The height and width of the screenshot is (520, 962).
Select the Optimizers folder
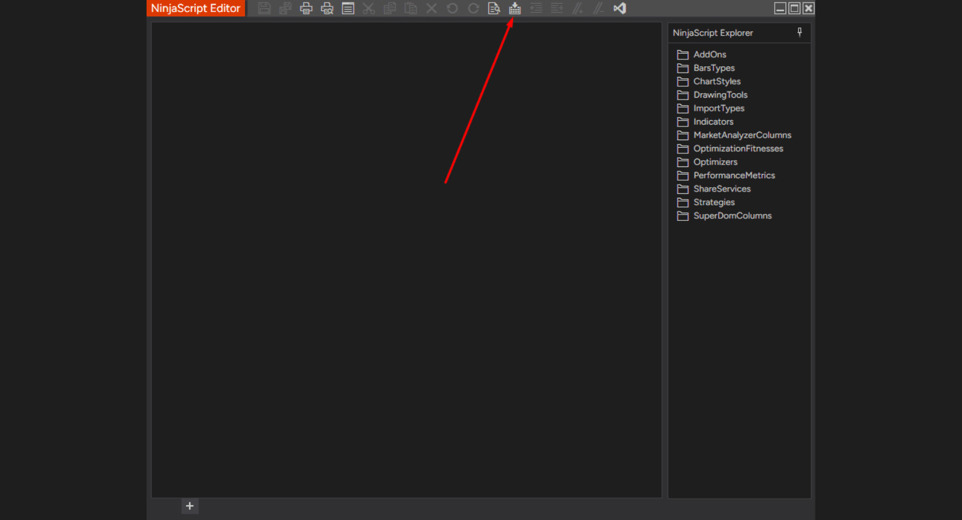pos(707,162)
